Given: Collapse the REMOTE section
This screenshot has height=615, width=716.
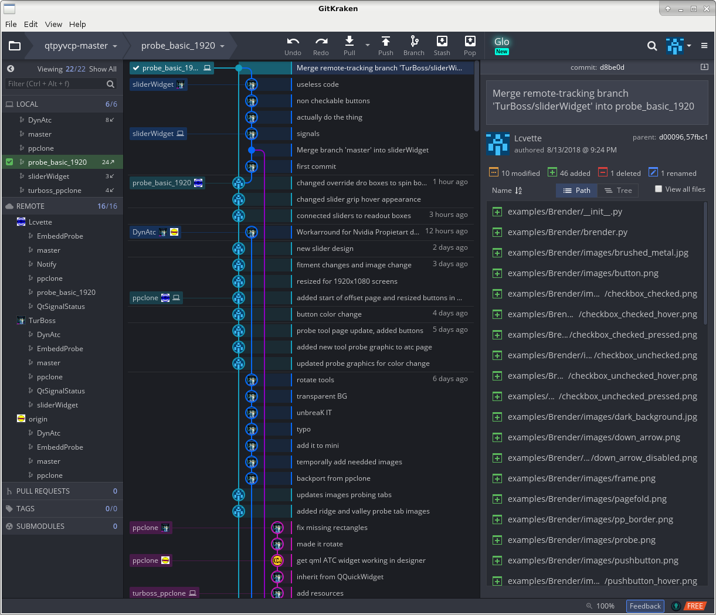Looking at the screenshot, I should [x=62, y=206].
